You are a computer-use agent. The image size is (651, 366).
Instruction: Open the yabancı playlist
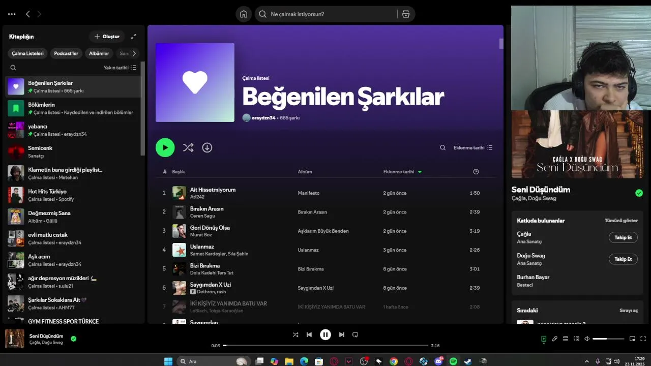coord(73,130)
